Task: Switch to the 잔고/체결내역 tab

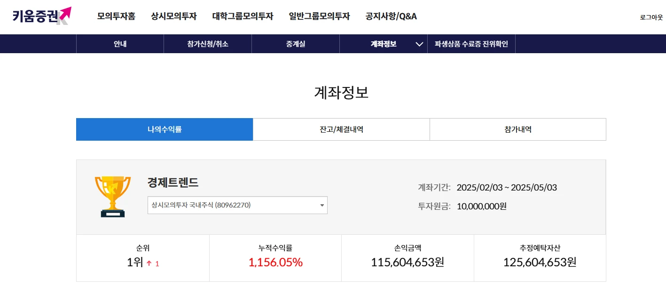Action: pos(341,129)
